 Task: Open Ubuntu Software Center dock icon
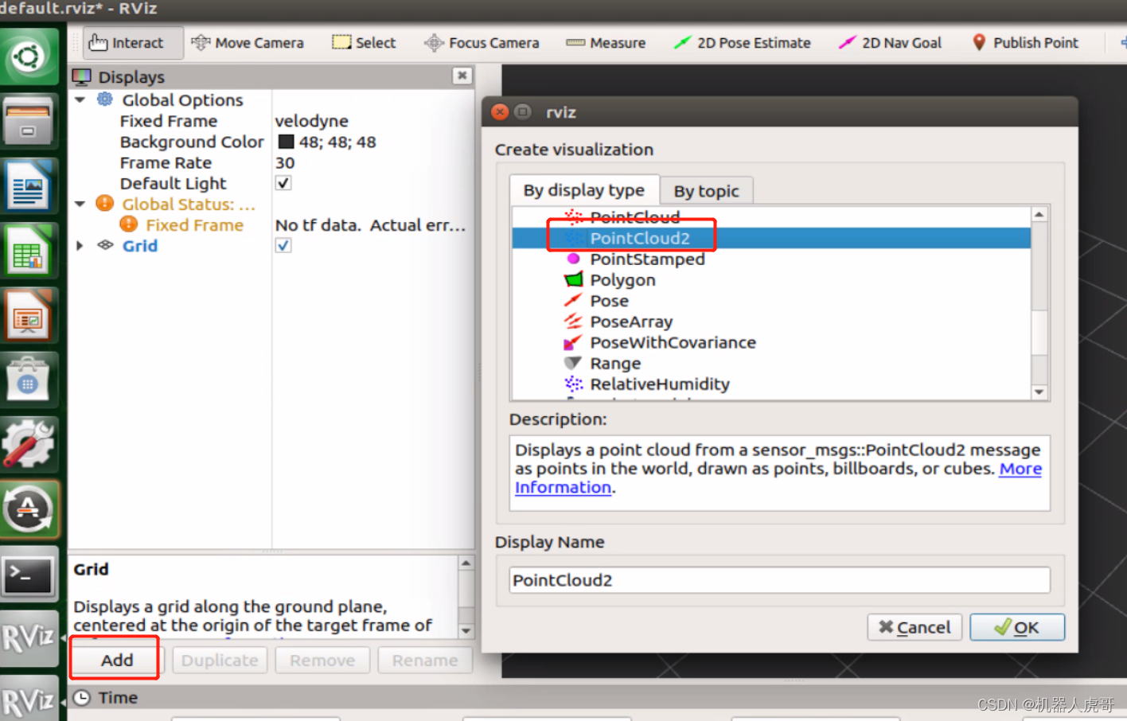(x=29, y=380)
